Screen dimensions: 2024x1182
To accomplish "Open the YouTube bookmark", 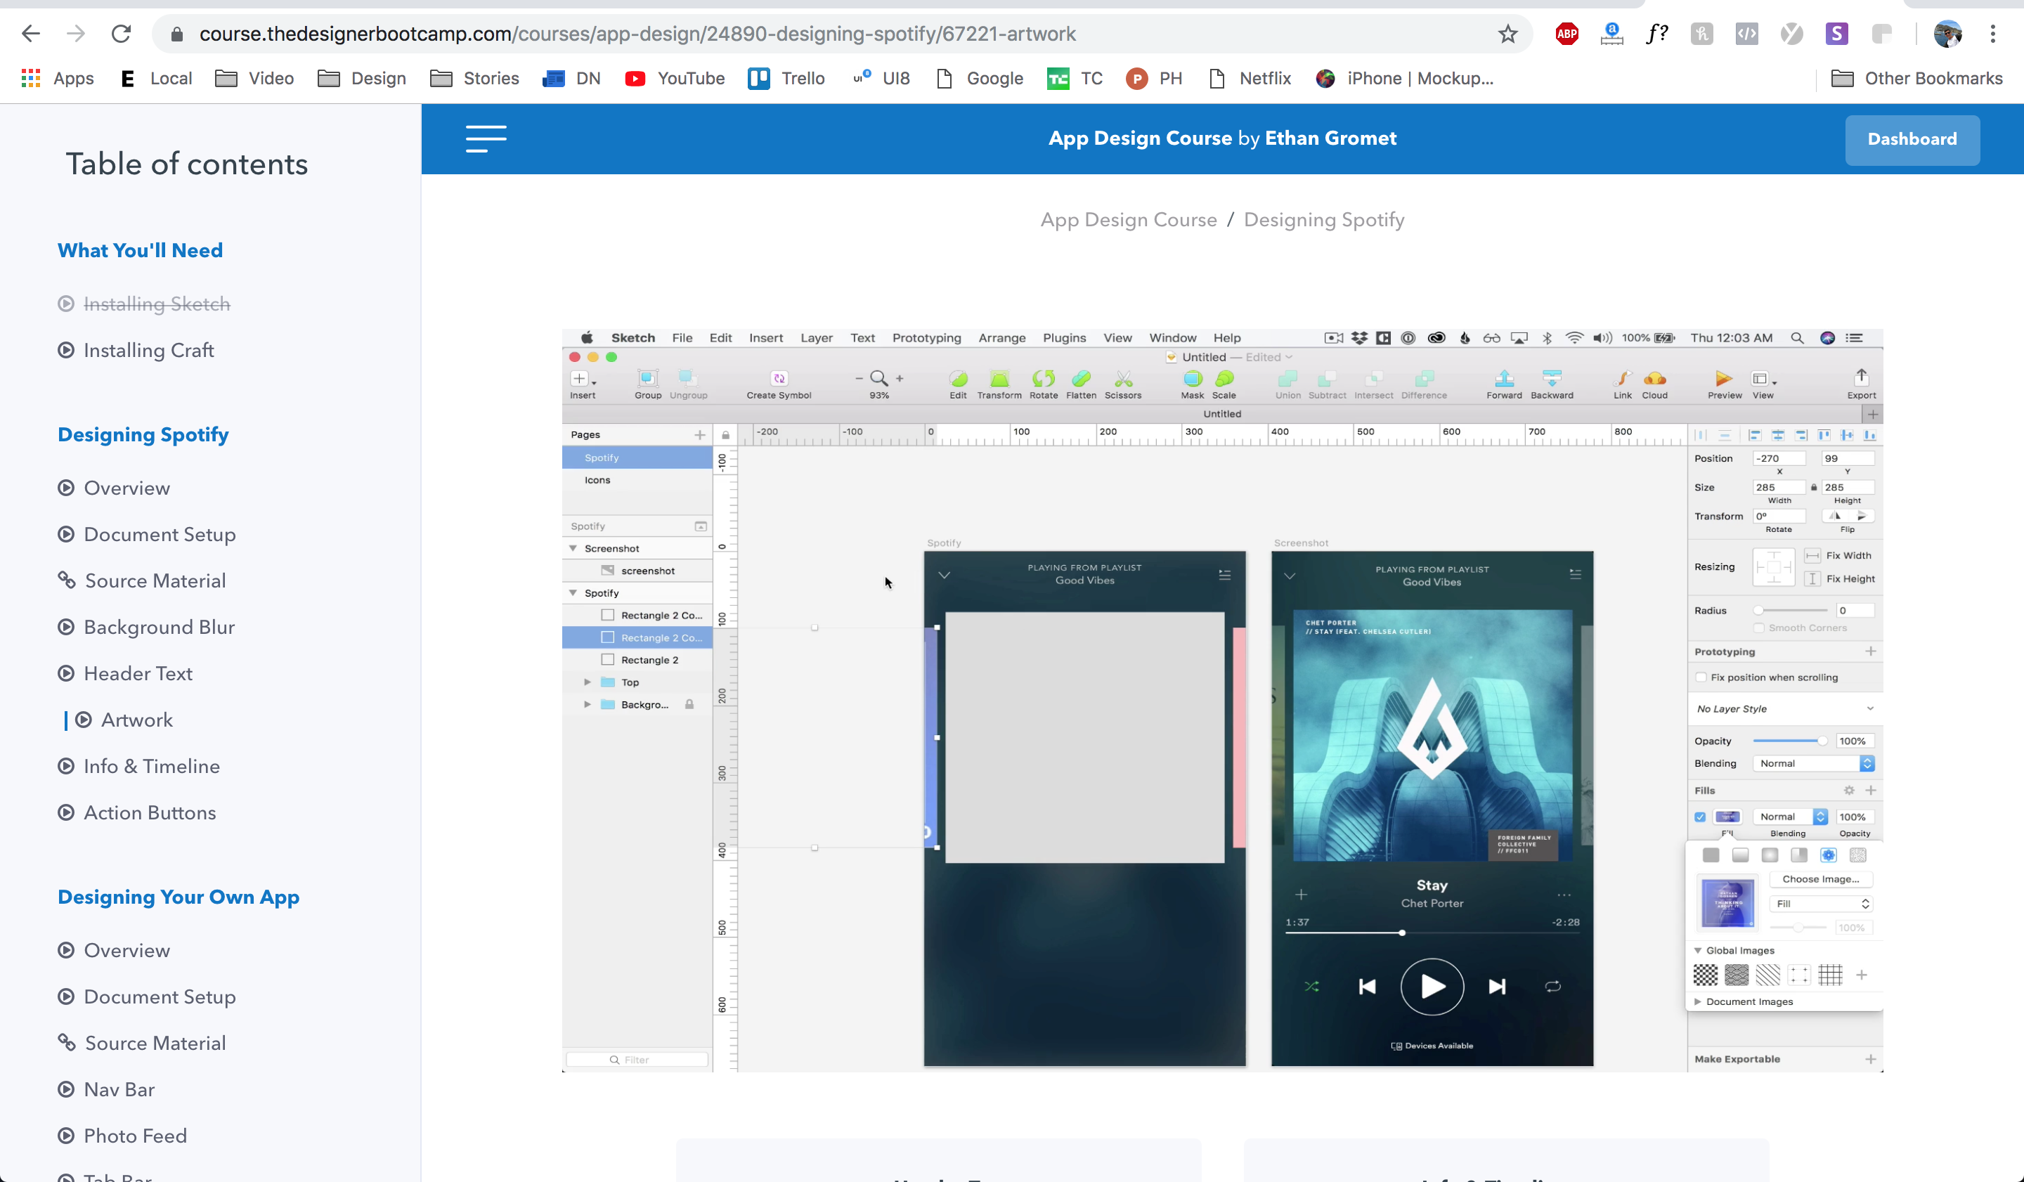I will 675,79.
